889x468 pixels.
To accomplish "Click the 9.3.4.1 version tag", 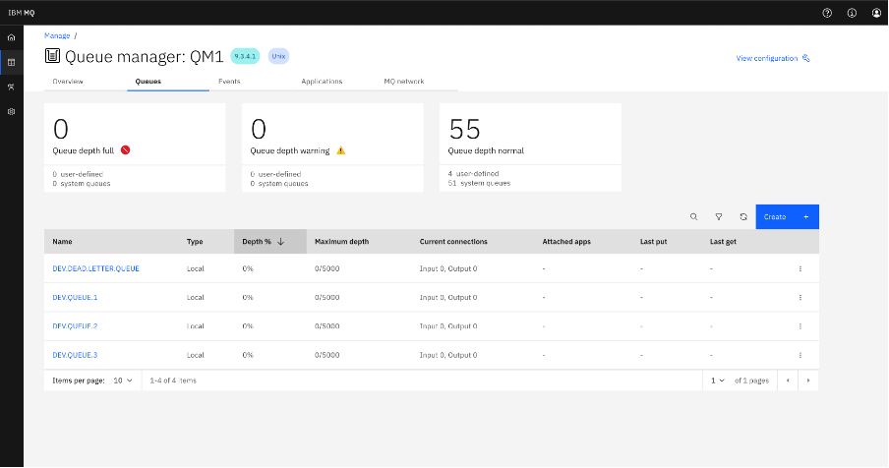I will 245,56.
